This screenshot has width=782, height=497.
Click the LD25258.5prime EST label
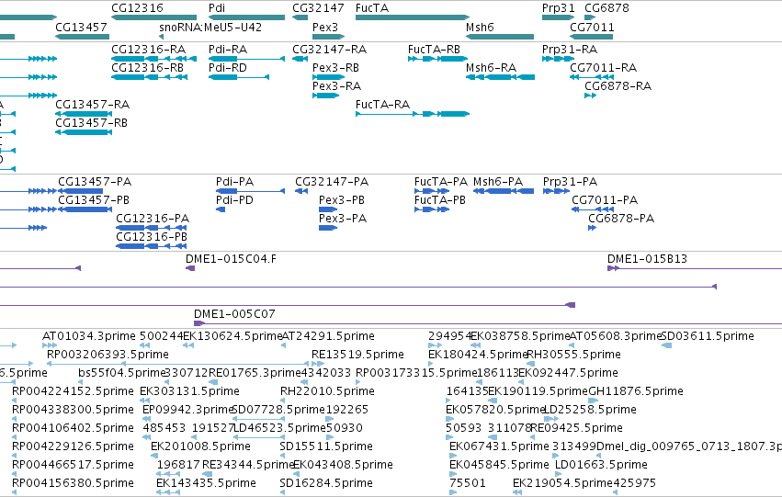590,409
